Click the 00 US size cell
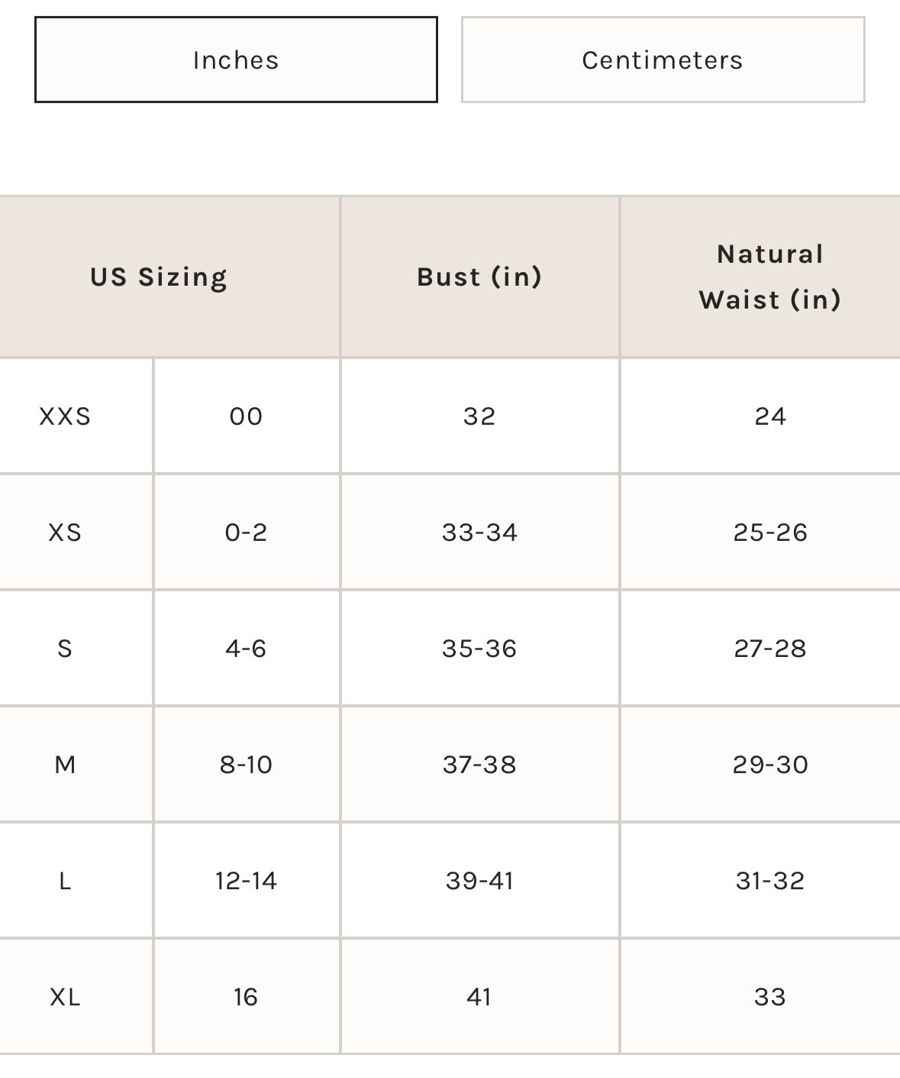900x1078 pixels. [246, 416]
